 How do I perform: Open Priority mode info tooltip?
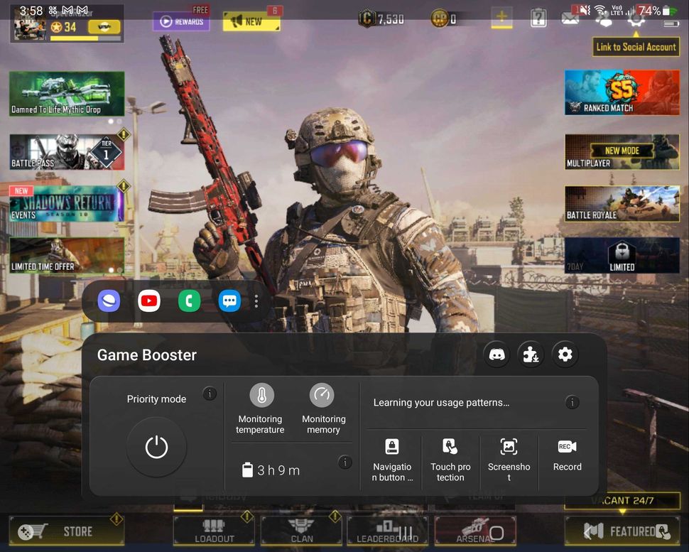210,393
